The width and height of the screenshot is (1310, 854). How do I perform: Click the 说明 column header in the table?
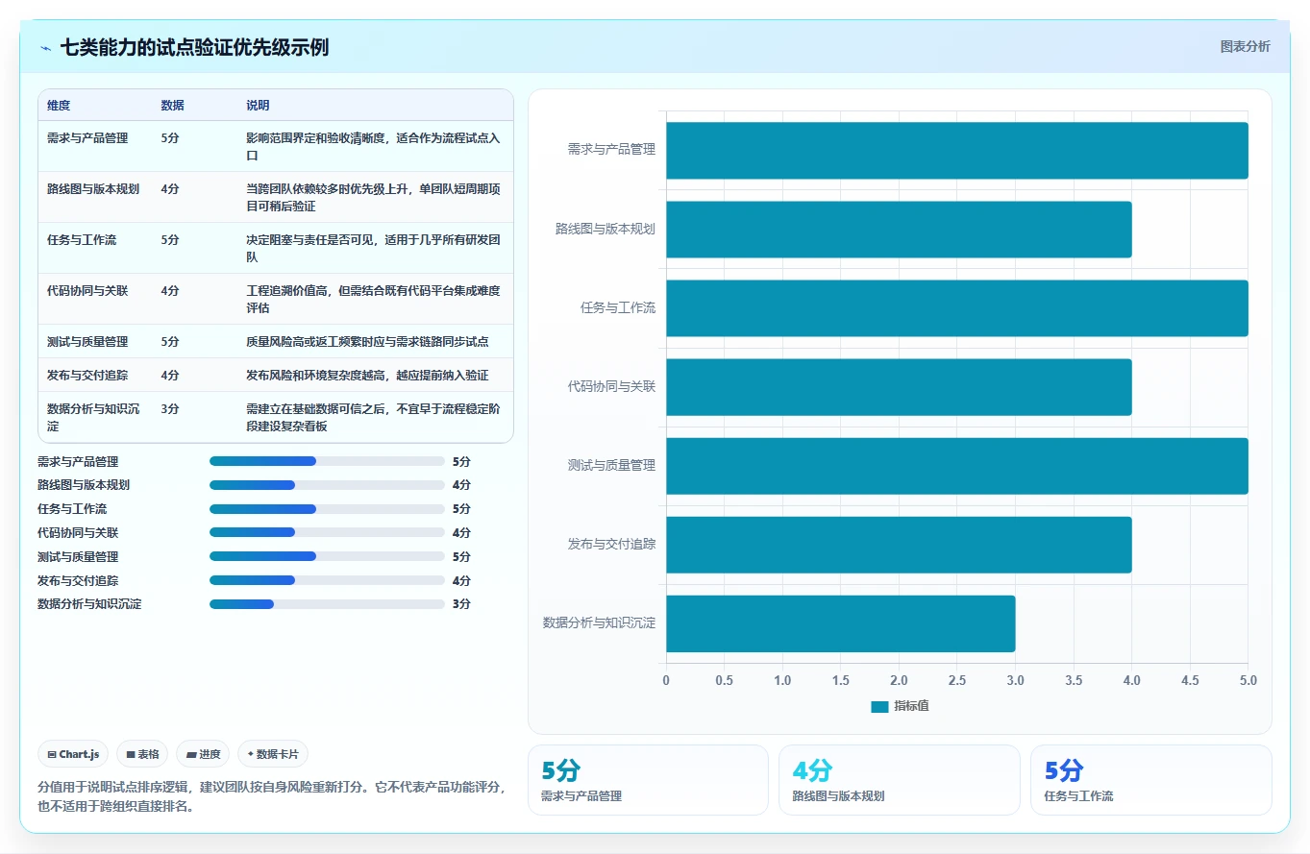tap(258, 106)
